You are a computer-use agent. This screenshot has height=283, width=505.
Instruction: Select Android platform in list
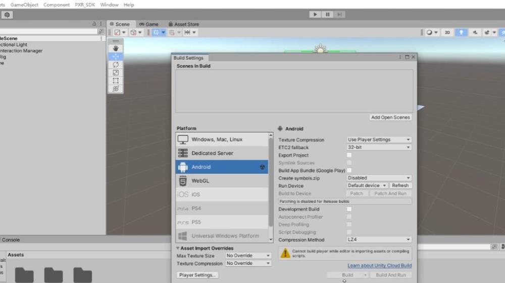coord(222,167)
